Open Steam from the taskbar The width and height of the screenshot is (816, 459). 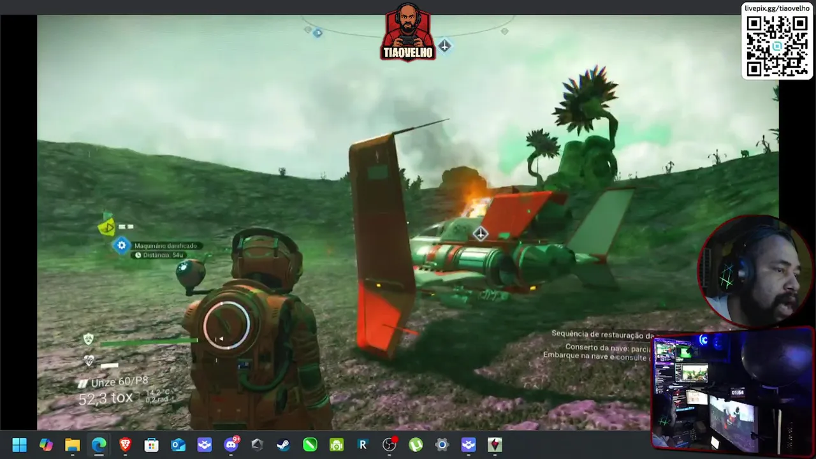pyautogui.click(x=284, y=445)
